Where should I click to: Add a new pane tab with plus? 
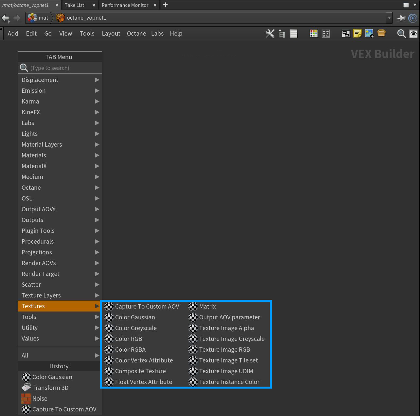pos(166,5)
